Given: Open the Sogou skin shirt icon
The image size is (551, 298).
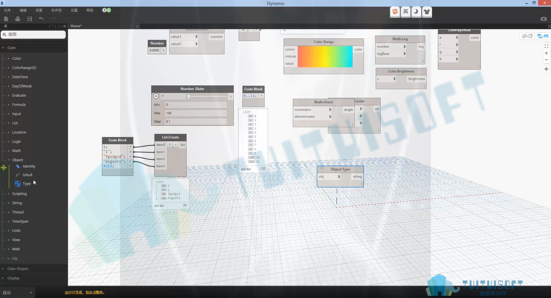Looking at the screenshot, I should (427, 12).
